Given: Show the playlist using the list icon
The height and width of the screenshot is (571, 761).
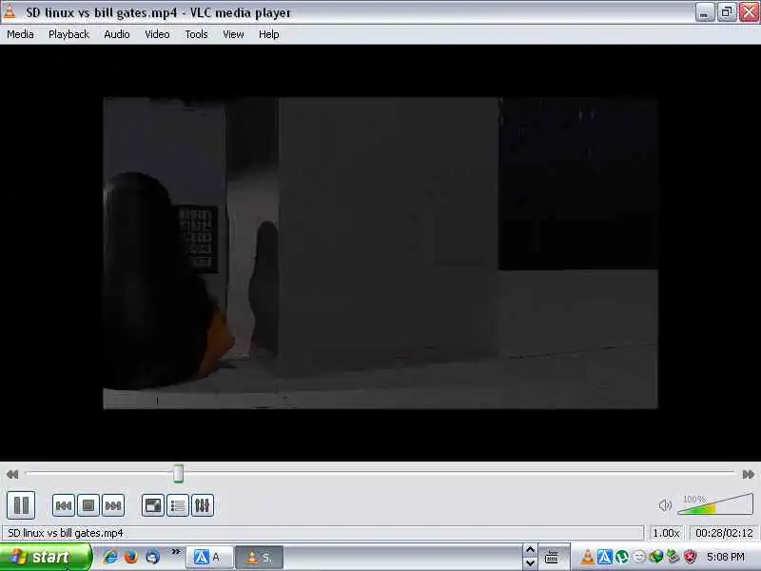Looking at the screenshot, I should (178, 506).
